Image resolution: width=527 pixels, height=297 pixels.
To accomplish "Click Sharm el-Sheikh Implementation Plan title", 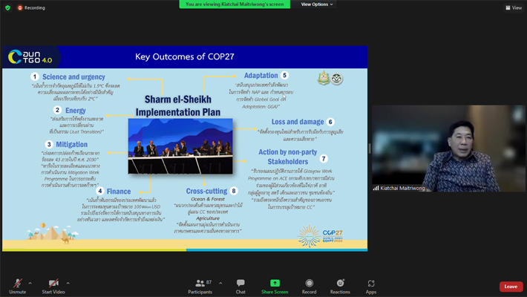I will [x=178, y=105].
